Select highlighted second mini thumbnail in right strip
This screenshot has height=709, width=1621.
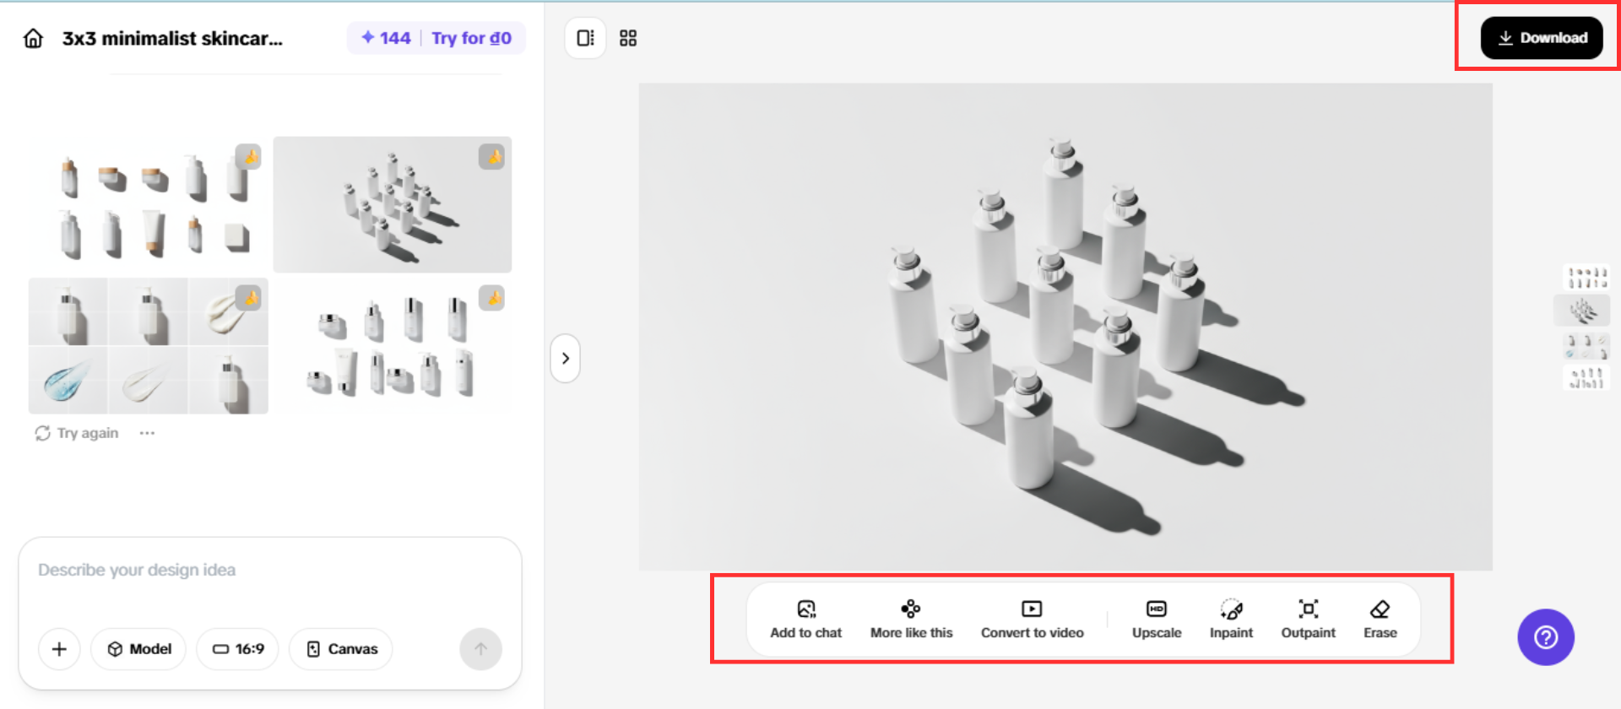click(1582, 310)
